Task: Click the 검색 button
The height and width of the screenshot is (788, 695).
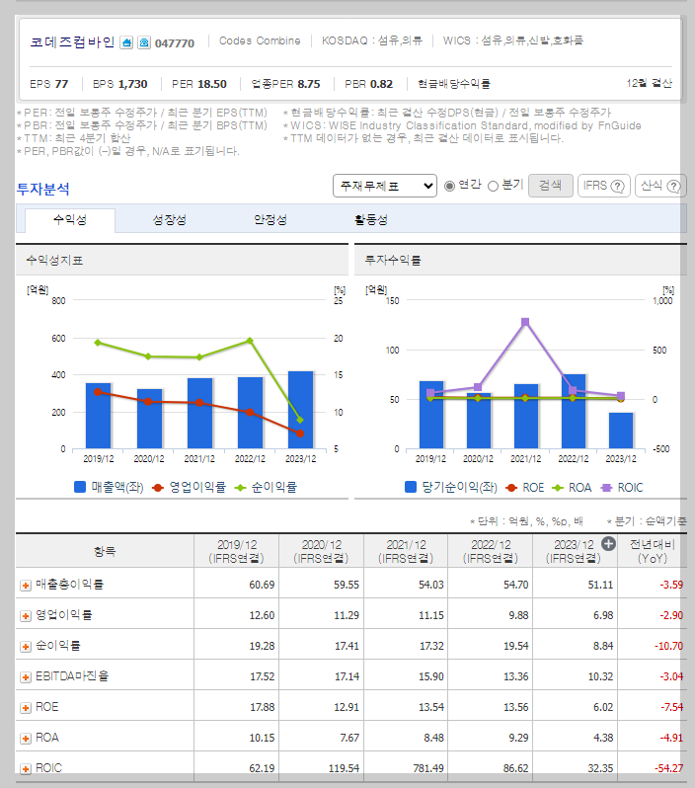Action: coord(550,186)
